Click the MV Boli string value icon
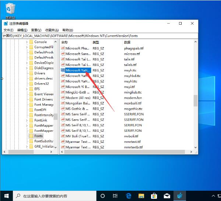Viewport: 221px width, 201px height. 63,136
